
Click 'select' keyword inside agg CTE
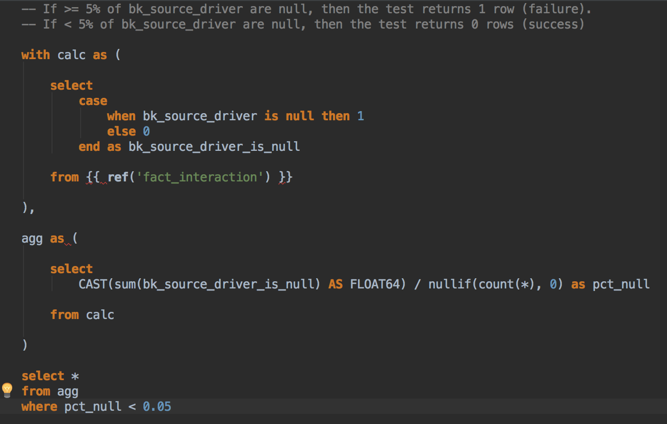[x=71, y=269]
